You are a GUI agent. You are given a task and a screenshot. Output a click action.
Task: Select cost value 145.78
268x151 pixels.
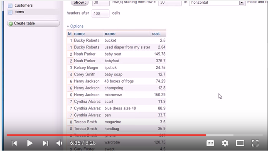(160, 54)
